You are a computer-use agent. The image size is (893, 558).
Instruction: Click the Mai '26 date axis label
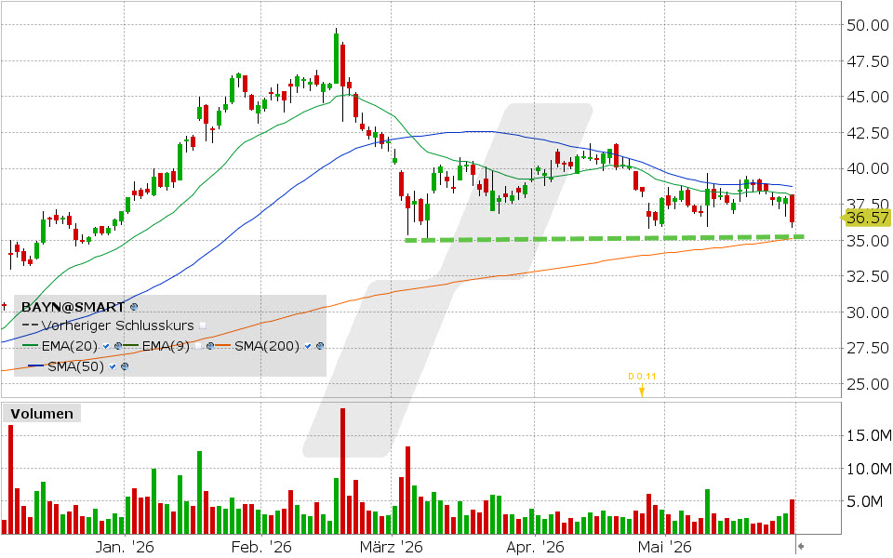(664, 547)
